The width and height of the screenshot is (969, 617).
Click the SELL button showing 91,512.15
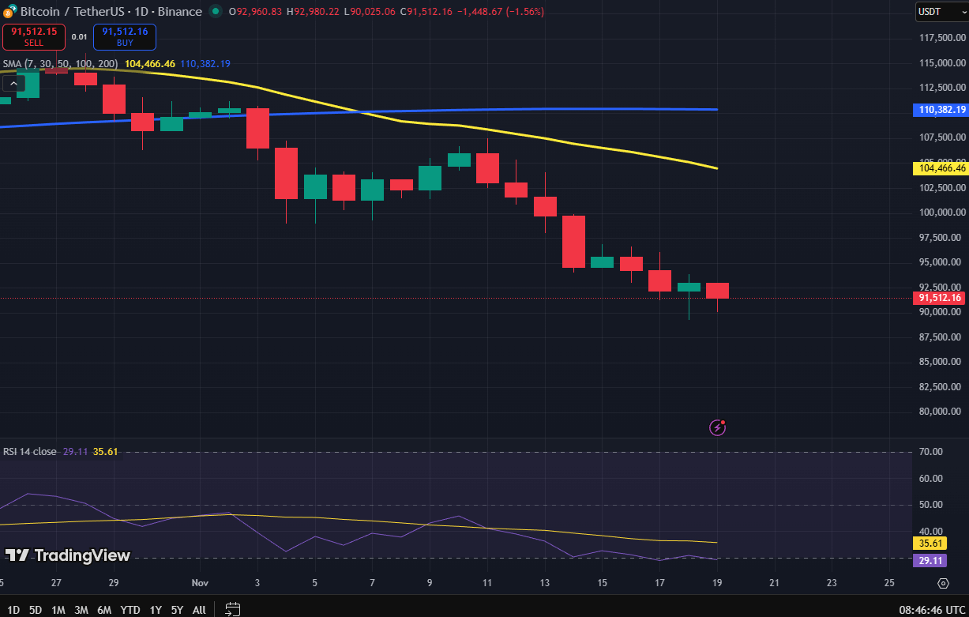pos(33,37)
